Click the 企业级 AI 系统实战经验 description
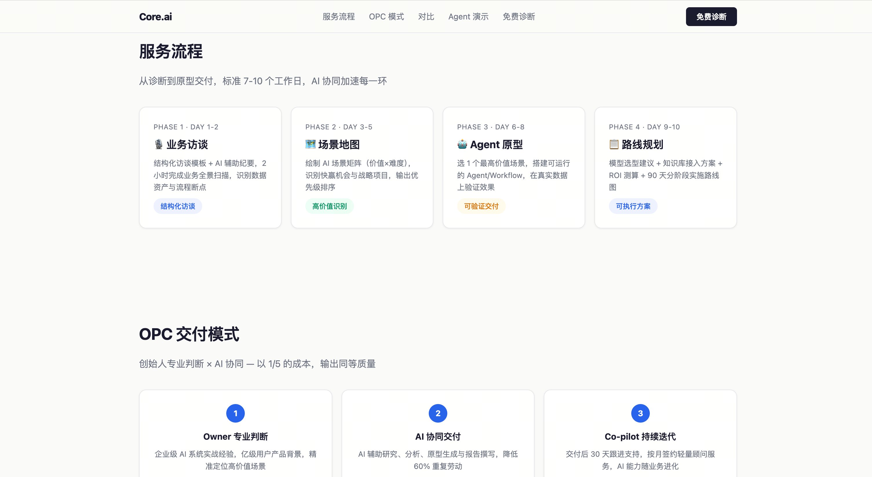Screen dimensions: 872x477 235,460
